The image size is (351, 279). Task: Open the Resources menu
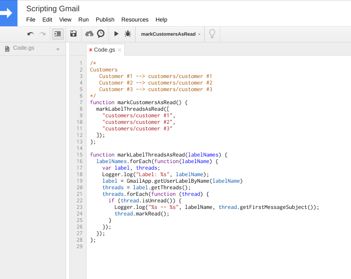click(x=135, y=20)
